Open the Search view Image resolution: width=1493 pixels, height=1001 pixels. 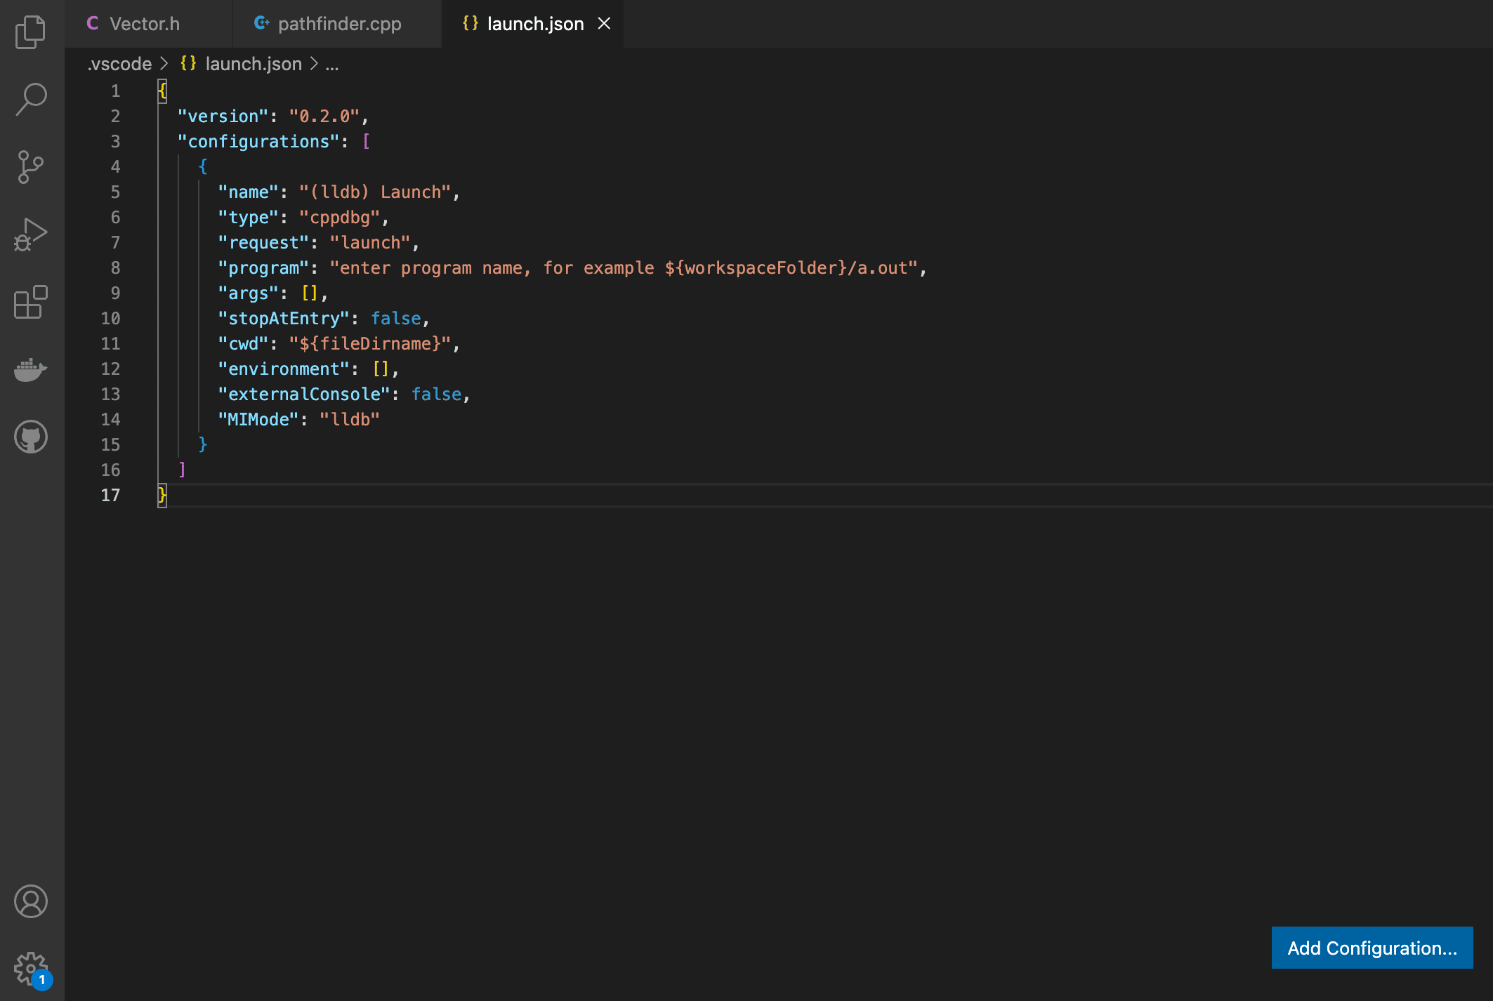[31, 99]
